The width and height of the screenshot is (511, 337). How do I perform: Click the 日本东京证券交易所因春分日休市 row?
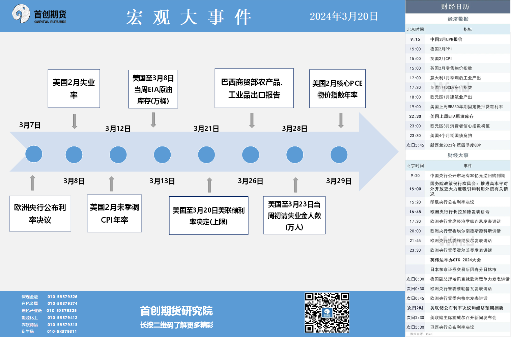pos(458,270)
